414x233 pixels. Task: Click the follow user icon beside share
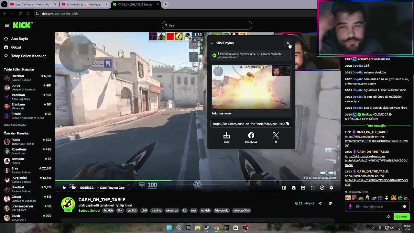(x=330, y=203)
